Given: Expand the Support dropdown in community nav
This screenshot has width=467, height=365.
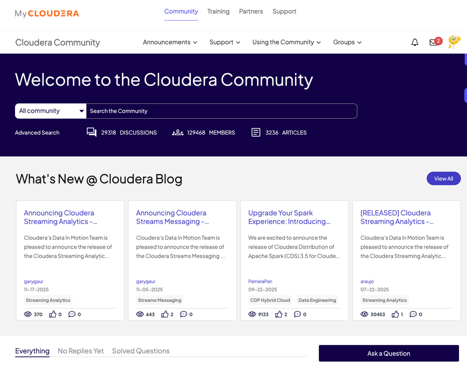Looking at the screenshot, I should click(224, 42).
